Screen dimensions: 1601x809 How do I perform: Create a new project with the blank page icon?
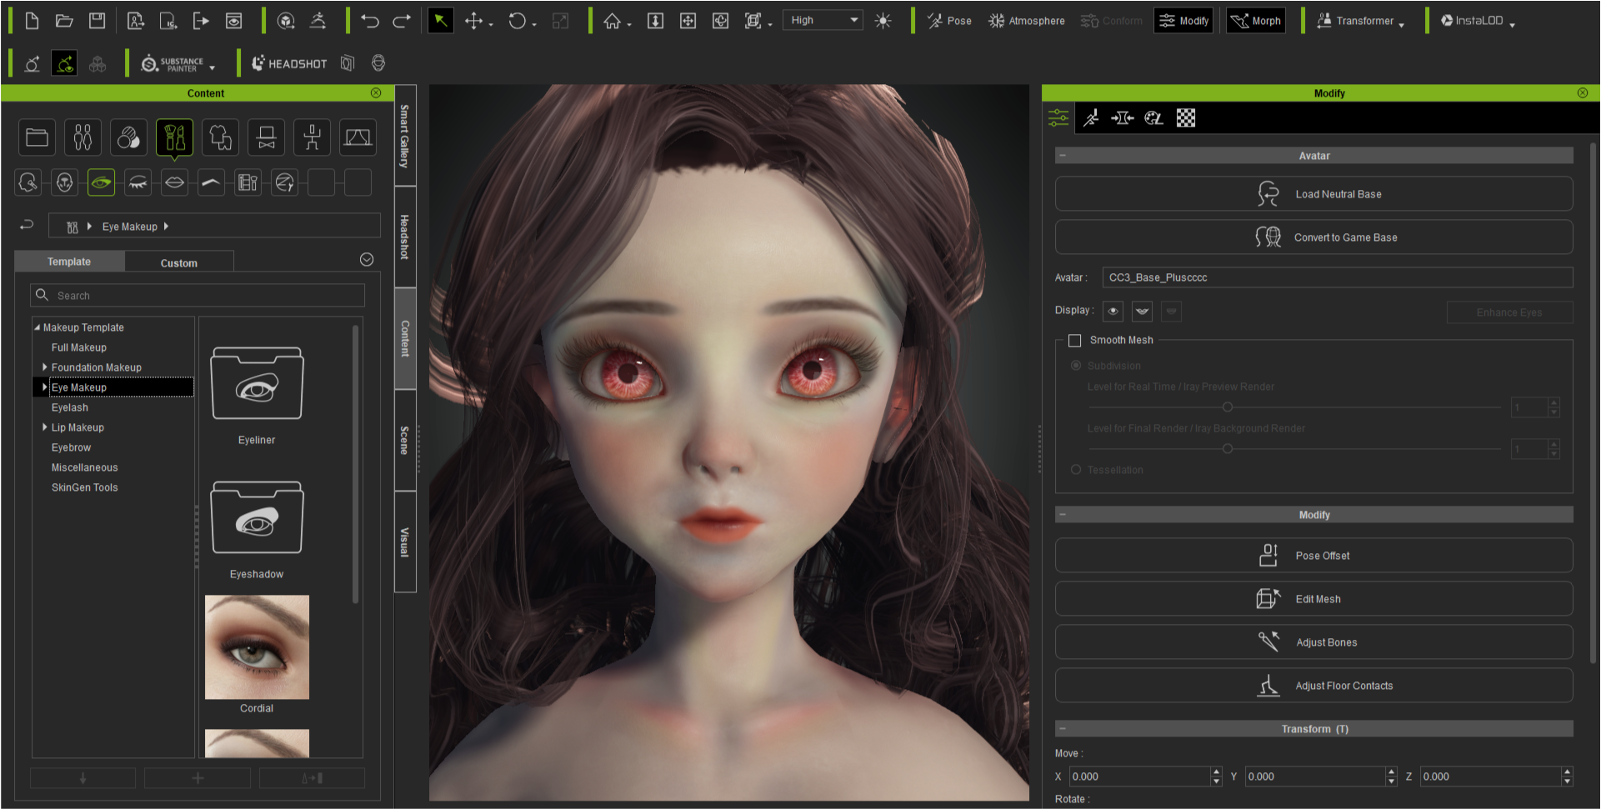coord(32,21)
